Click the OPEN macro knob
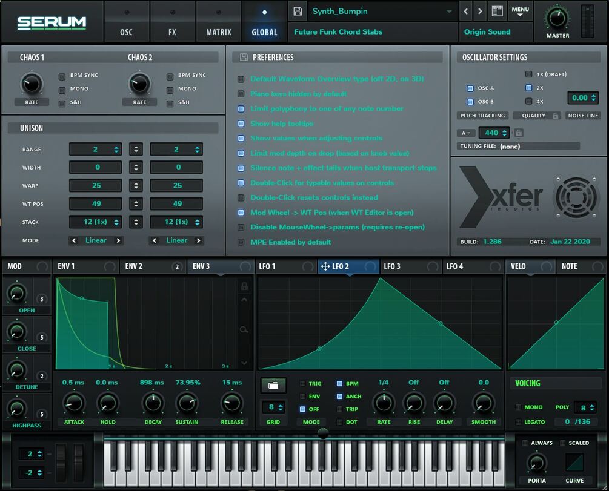 click(x=17, y=294)
